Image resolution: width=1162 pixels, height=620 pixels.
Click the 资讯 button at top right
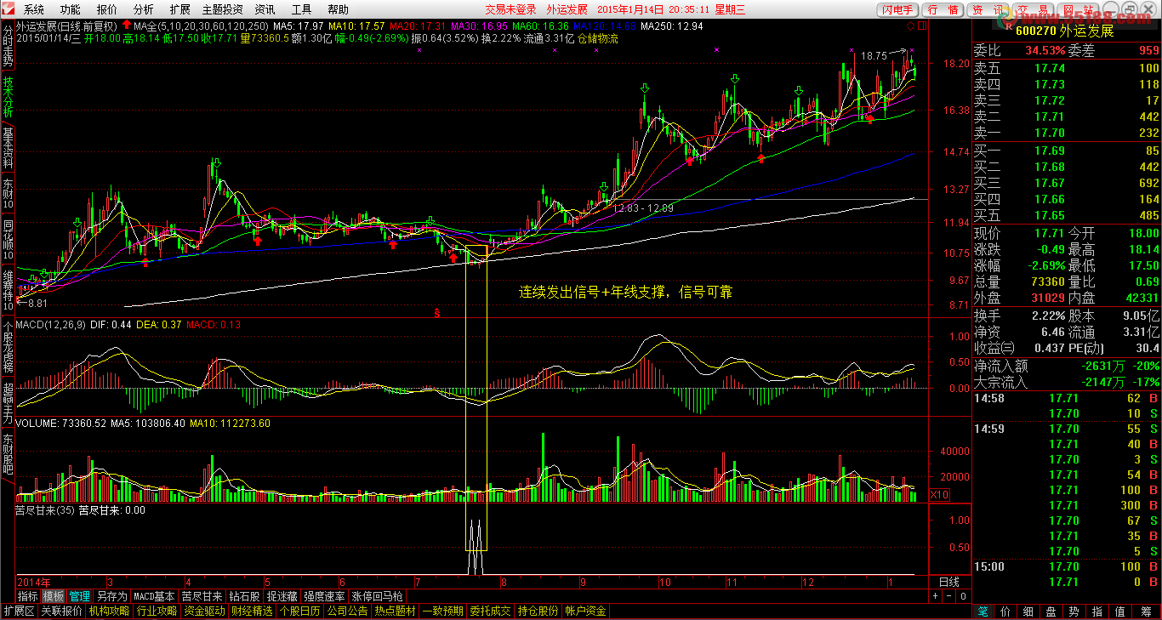(987, 10)
